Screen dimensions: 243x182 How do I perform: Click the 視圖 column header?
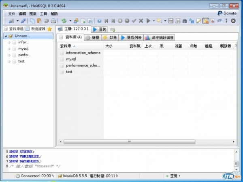pyautogui.click(x=180, y=46)
